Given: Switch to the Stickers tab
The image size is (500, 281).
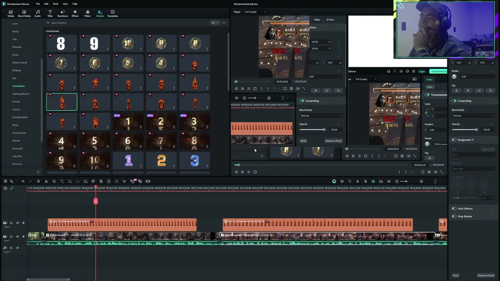Looking at the screenshot, I should (100, 14).
